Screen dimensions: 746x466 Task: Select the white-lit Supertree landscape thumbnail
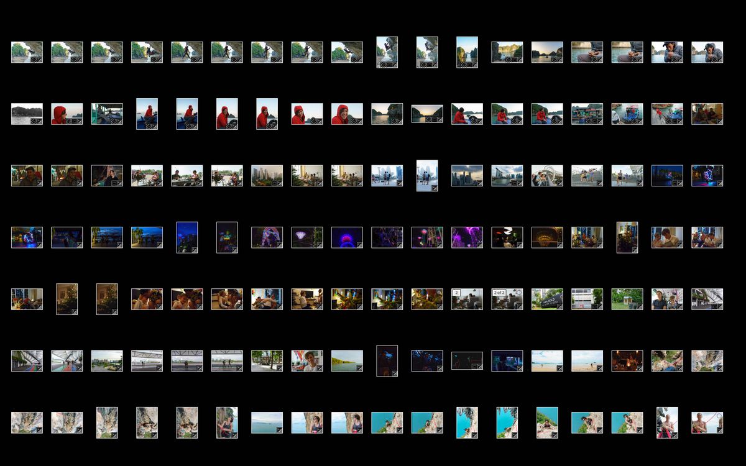307,237
